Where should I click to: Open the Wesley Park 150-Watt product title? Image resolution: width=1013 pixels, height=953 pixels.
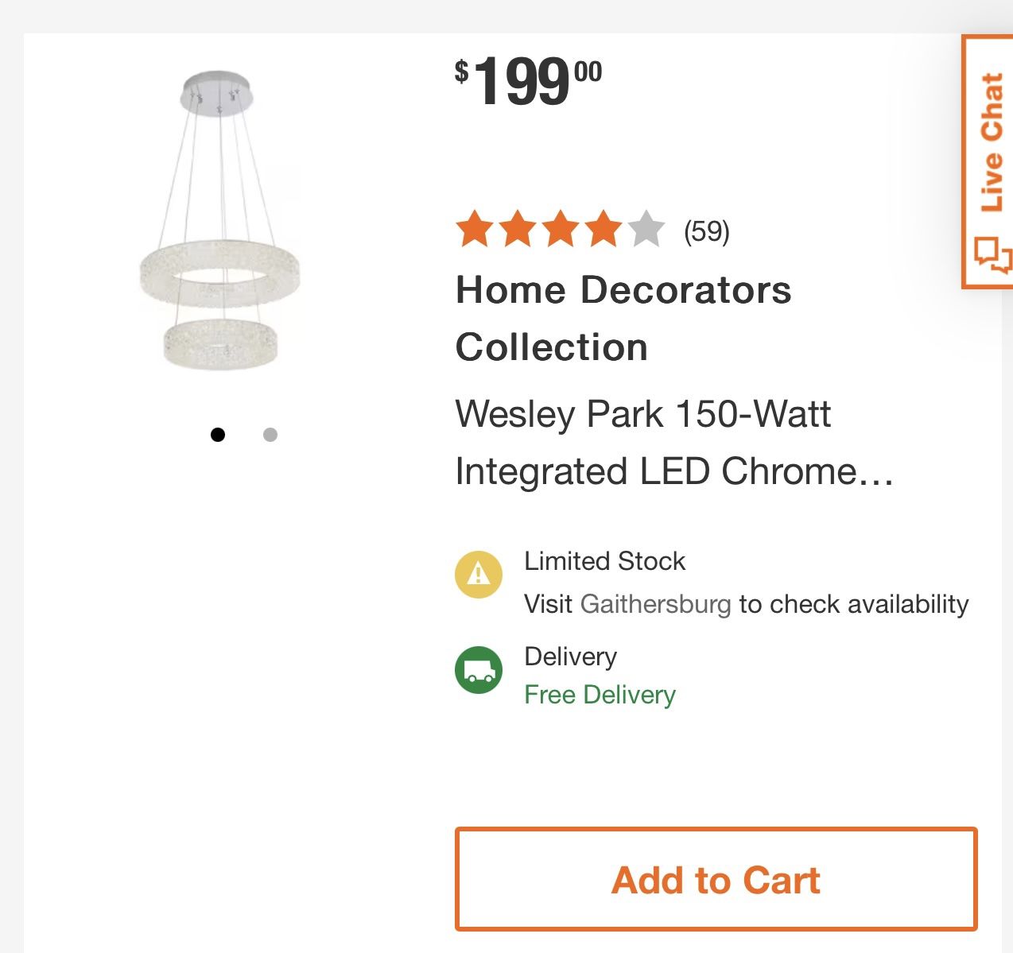coord(673,443)
